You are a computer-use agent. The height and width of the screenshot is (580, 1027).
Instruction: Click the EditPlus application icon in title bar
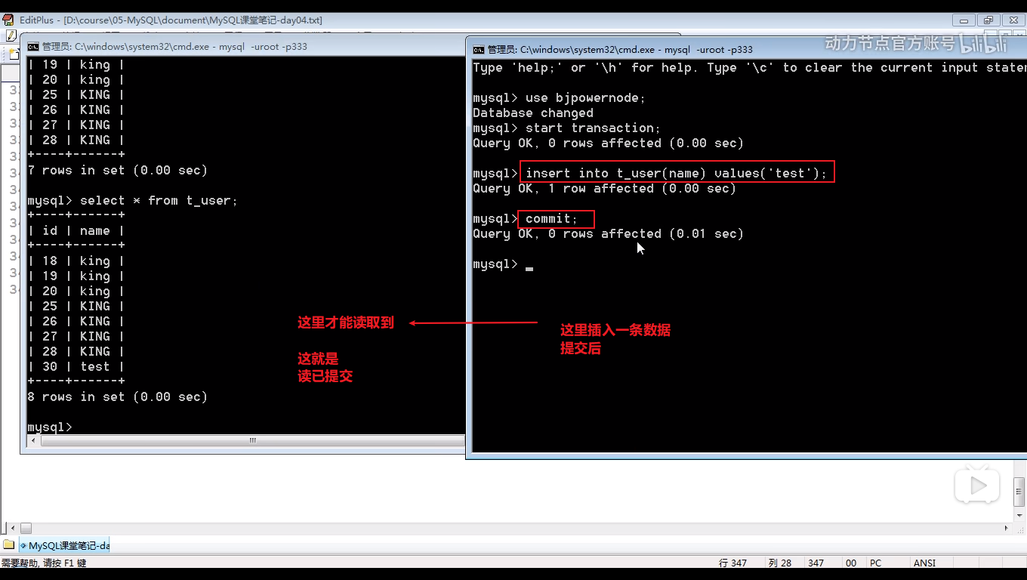[x=8, y=20]
